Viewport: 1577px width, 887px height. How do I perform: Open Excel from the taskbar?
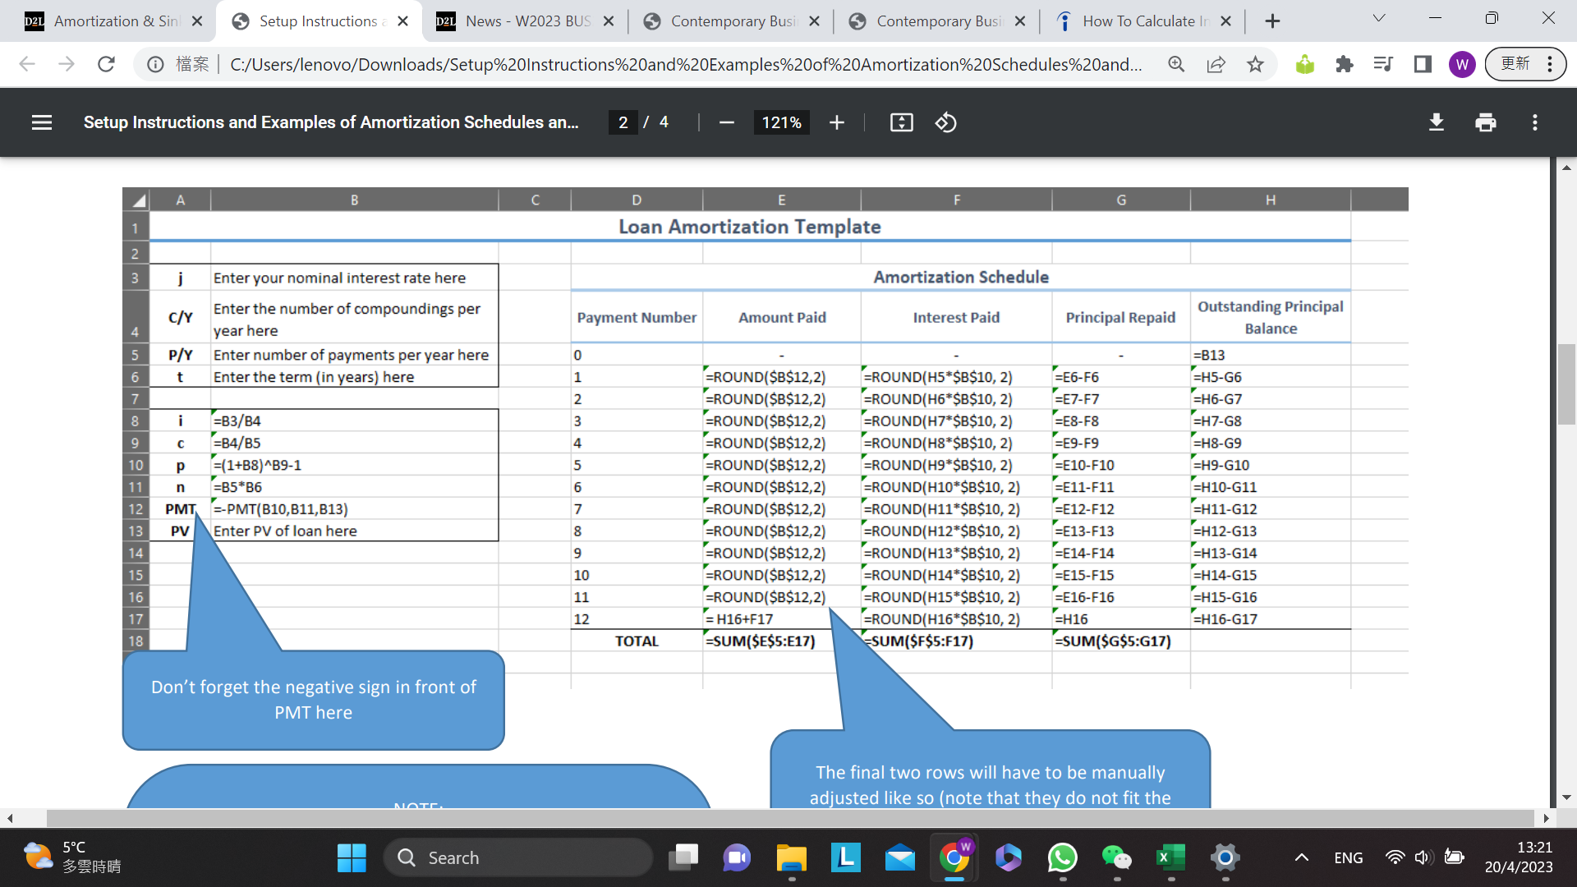(1170, 857)
